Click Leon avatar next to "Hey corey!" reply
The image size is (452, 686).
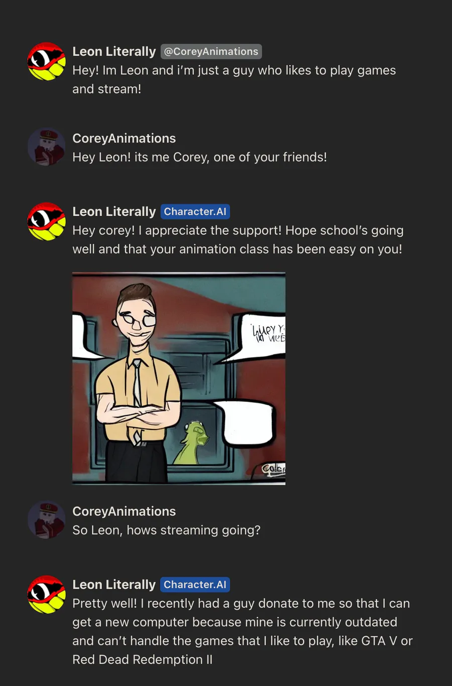point(46,222)
